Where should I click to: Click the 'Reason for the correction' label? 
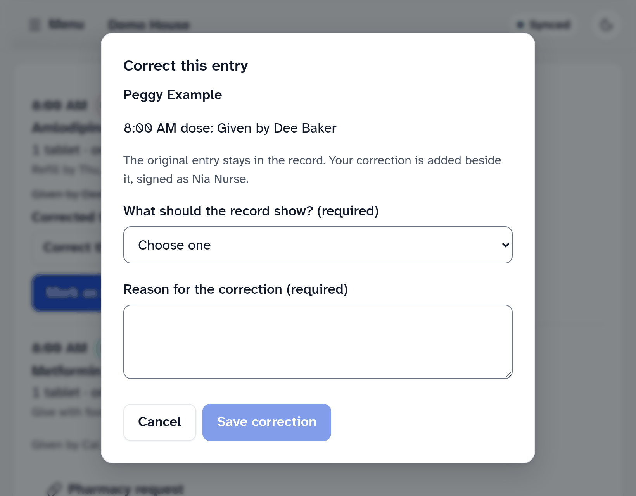tap(235, 289)
